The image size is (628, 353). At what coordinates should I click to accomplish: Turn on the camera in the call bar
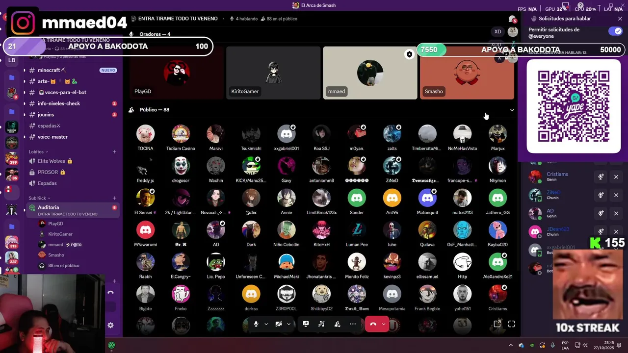[279, 324]
